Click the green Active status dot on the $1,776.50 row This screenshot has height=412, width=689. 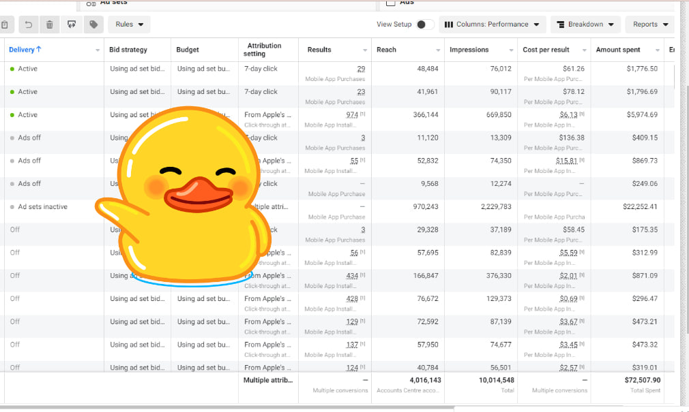point(12,69)
